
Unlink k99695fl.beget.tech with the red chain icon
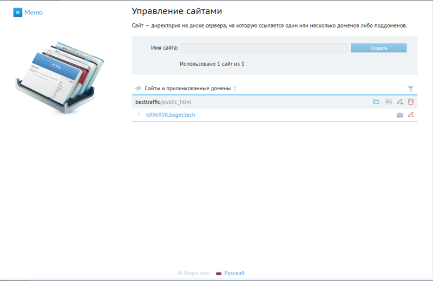point(411,115)
